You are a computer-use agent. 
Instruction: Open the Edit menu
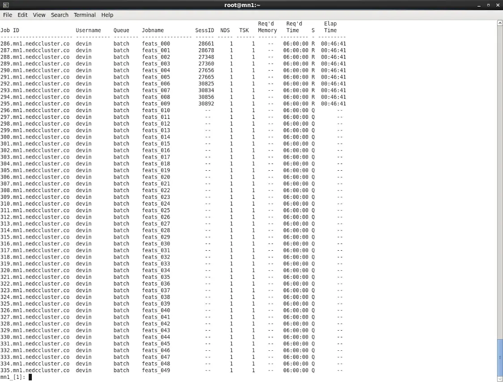pyautogui.click(x=22, y=15)
